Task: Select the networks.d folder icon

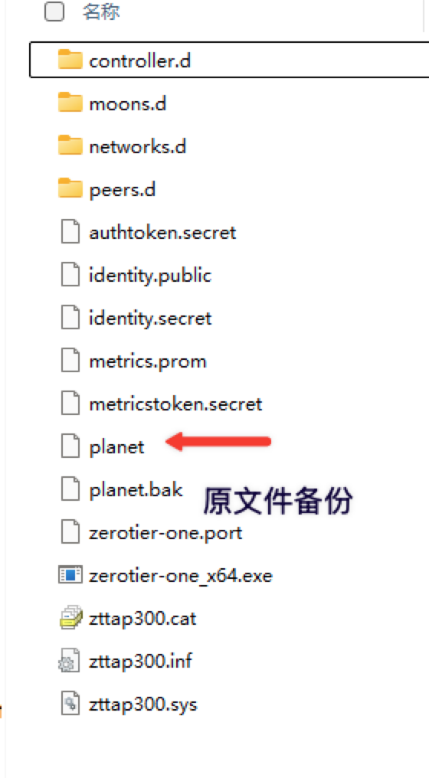Action: pos(70,146)
